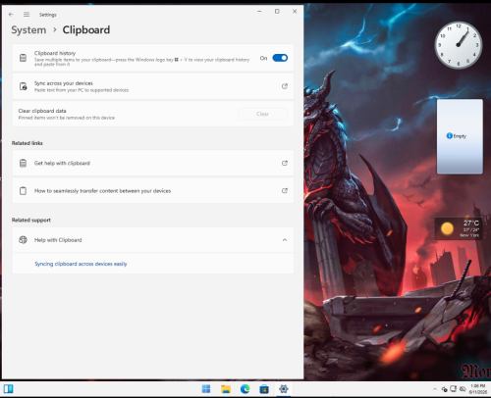Navigate to System in the breadcrumb
The image size is (491, 398).
coord(28,30)
